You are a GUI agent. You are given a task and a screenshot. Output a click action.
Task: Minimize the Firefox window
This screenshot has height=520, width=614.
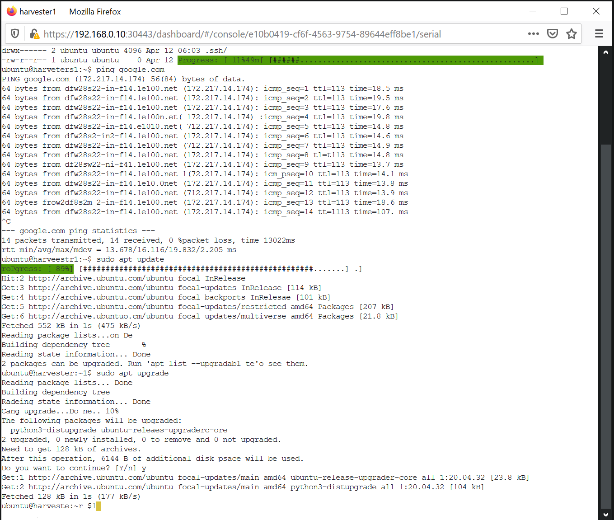(x=533, y=11)
